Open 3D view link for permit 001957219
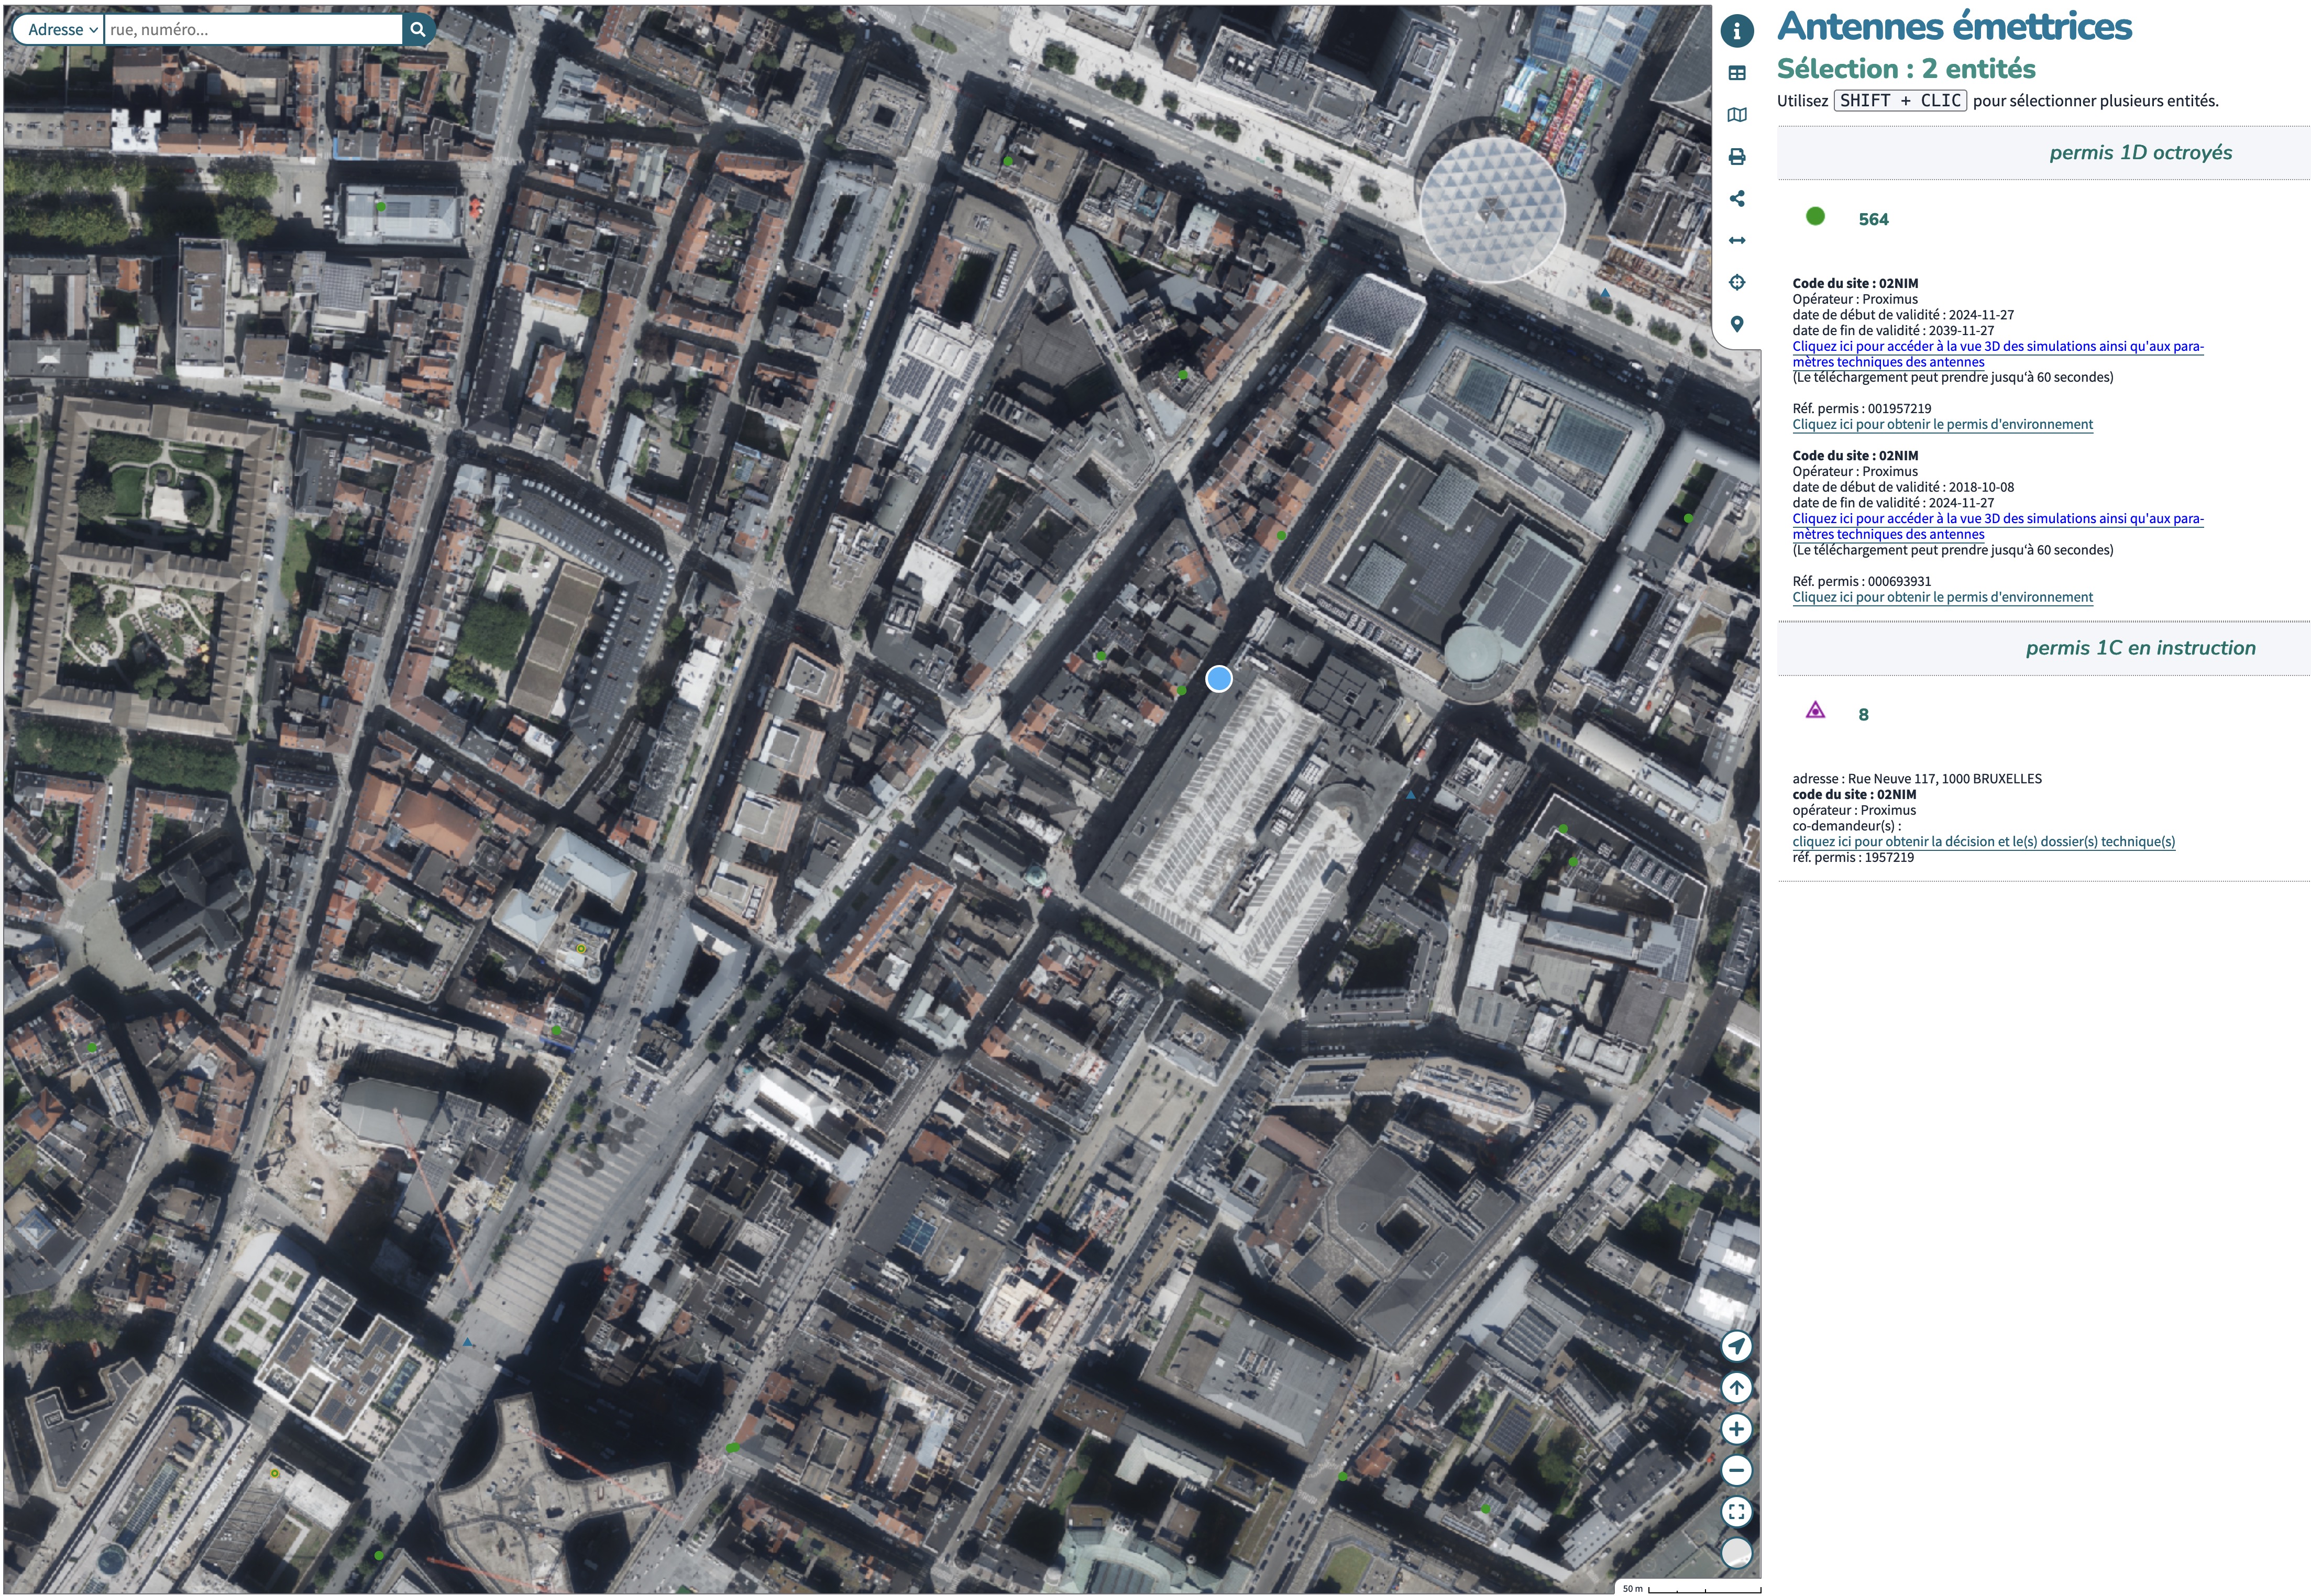 point(1997,354)
